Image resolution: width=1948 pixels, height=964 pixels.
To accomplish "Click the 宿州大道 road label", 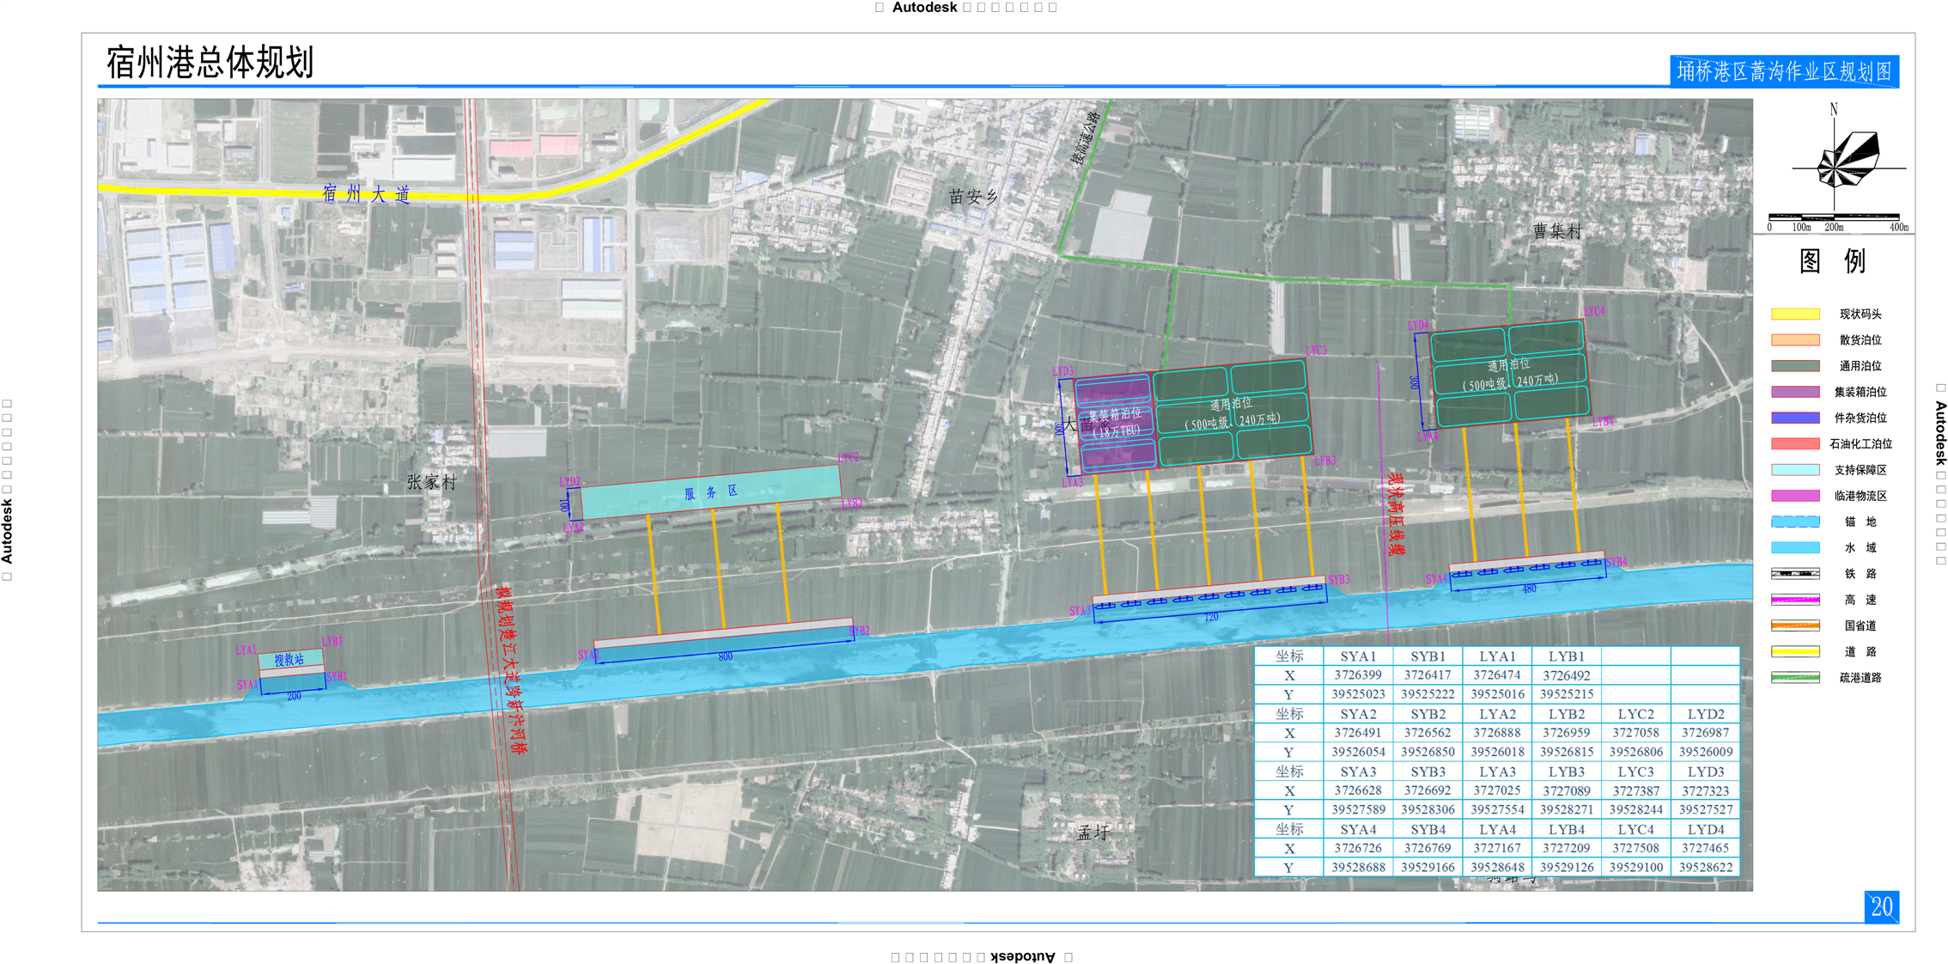I will 367,194.
